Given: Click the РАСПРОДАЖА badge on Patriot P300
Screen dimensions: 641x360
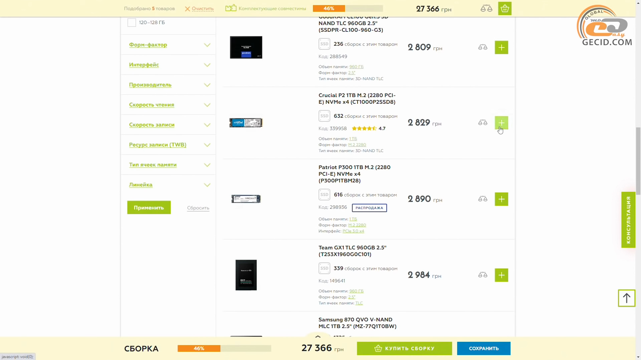Looking at the screenshot, I should pos(369,208).
